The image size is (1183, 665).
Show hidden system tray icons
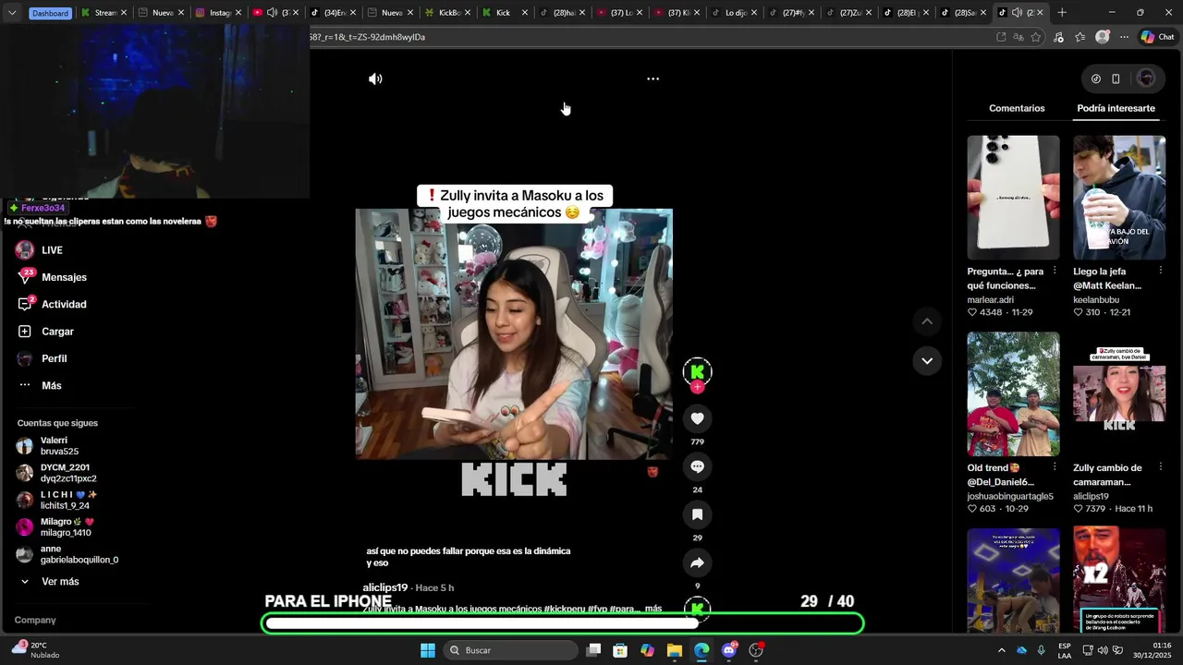click(1001, 650)
